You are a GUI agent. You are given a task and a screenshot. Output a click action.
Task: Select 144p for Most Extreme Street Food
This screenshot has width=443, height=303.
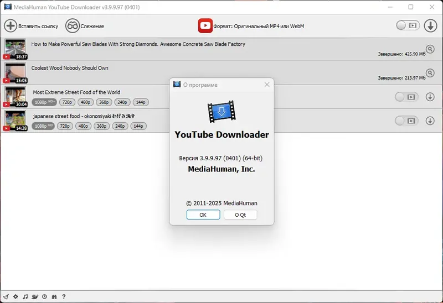[x=141, y=102]
